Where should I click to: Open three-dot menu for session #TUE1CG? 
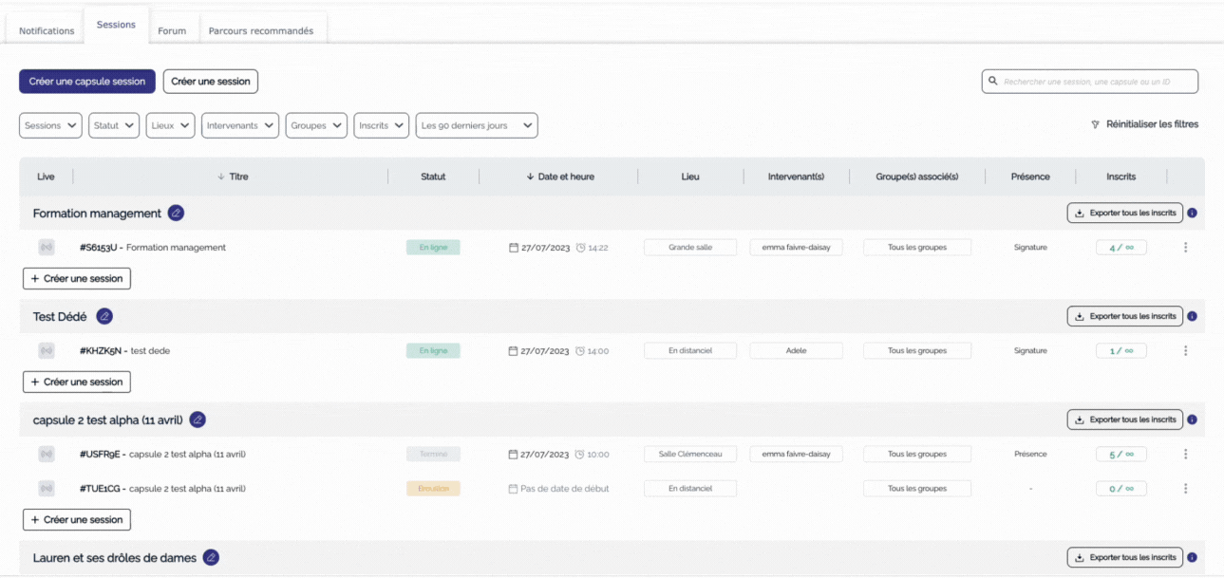(1185, 489)
